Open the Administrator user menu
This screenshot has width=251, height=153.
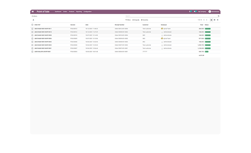(214, 11)
